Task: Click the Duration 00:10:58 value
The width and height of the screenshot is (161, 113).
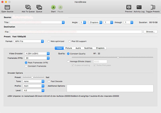Action: click(x=153, y=22)
